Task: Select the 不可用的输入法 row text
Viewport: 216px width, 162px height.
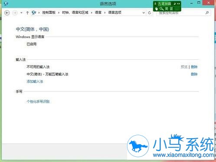Action: 38,67
